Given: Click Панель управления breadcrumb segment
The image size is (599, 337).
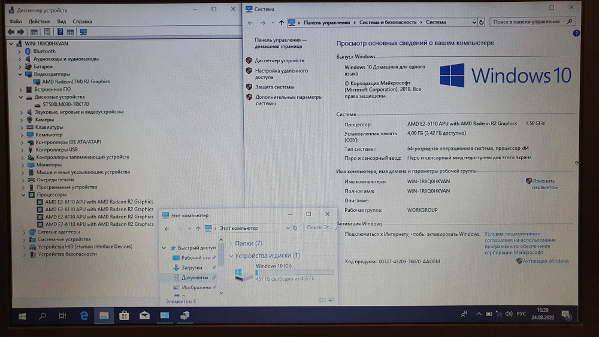Looking at the screenshot, I should click(x=326, y=22).
